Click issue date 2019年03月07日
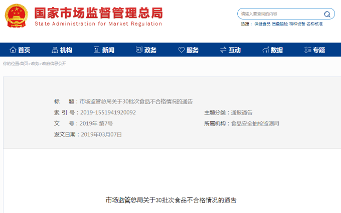This screenshot has width=341, height=213. coord(101,134)
